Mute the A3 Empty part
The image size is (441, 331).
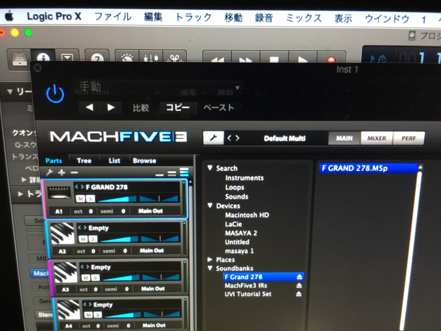point(86,278)
